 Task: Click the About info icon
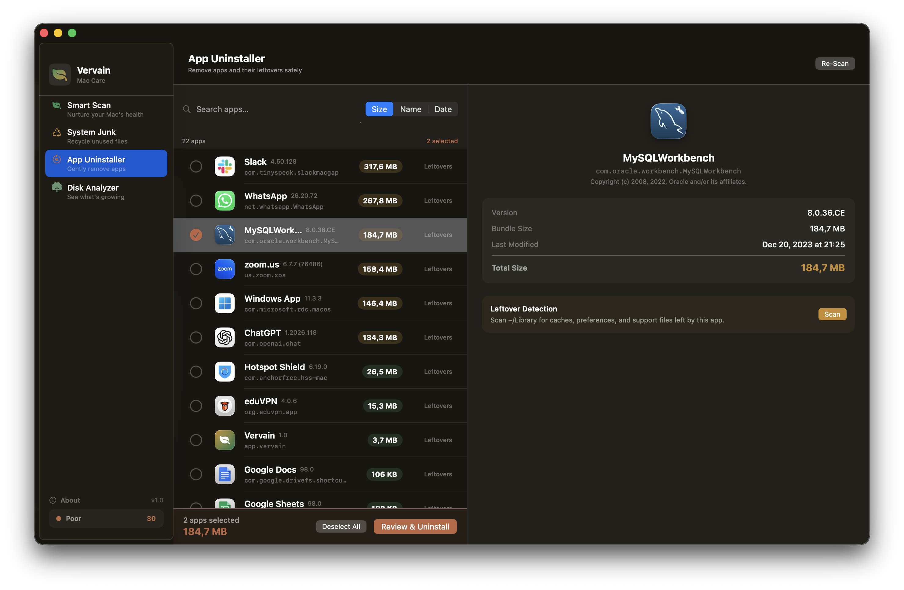(x=53, y=500)
